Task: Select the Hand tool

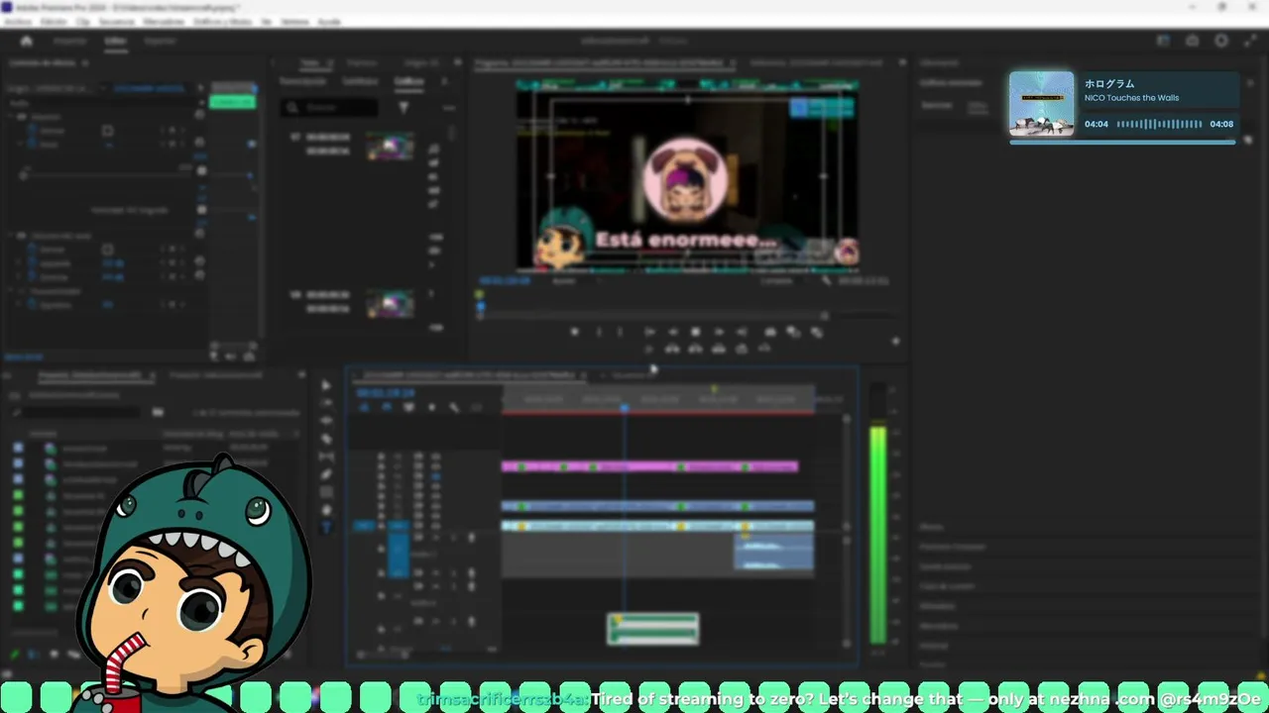Action: tap(326, 510)
